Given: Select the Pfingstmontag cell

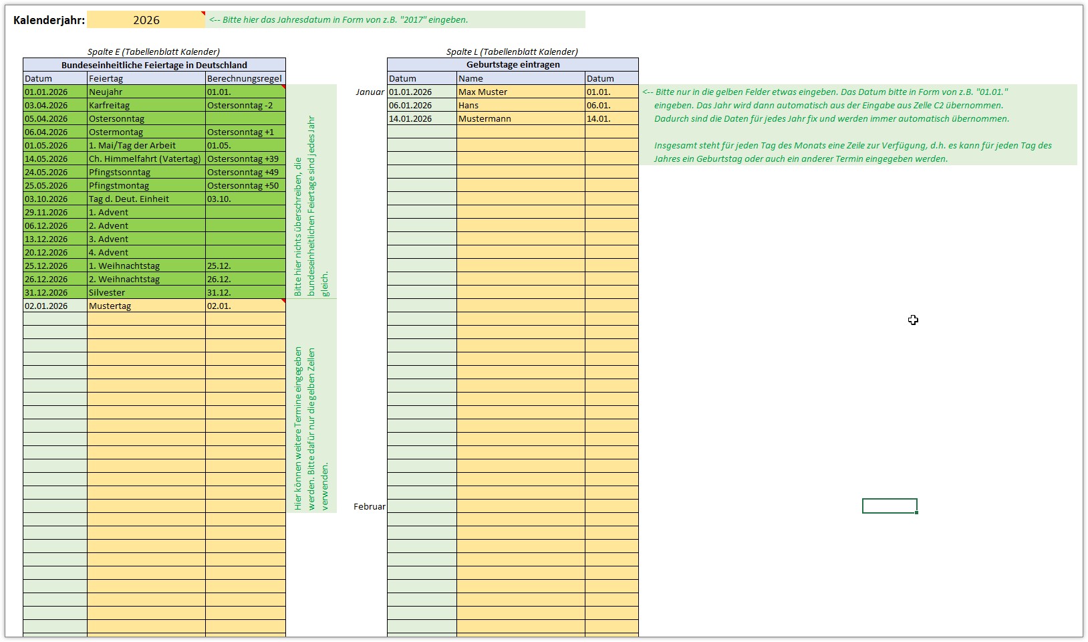Looking at the screenshot, I should [x=146, y=185].
